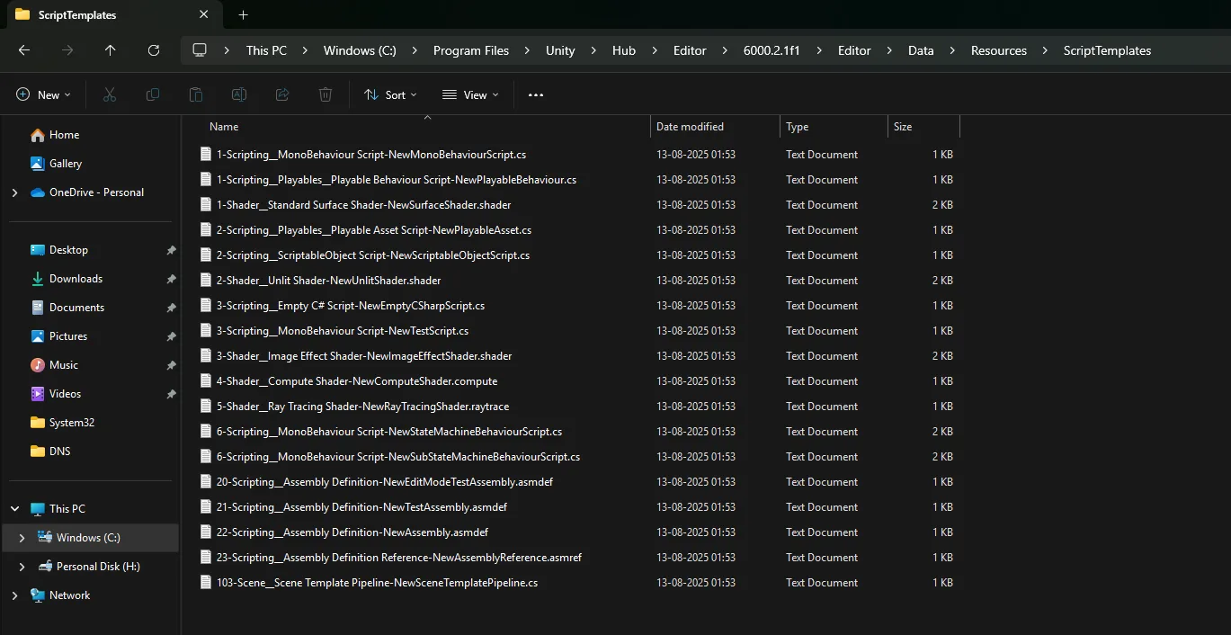Click file icon of 22-Scripting NewAssembly.asmdef
The height and width of the screenshot is (635, 1231).
click(206, 532)
